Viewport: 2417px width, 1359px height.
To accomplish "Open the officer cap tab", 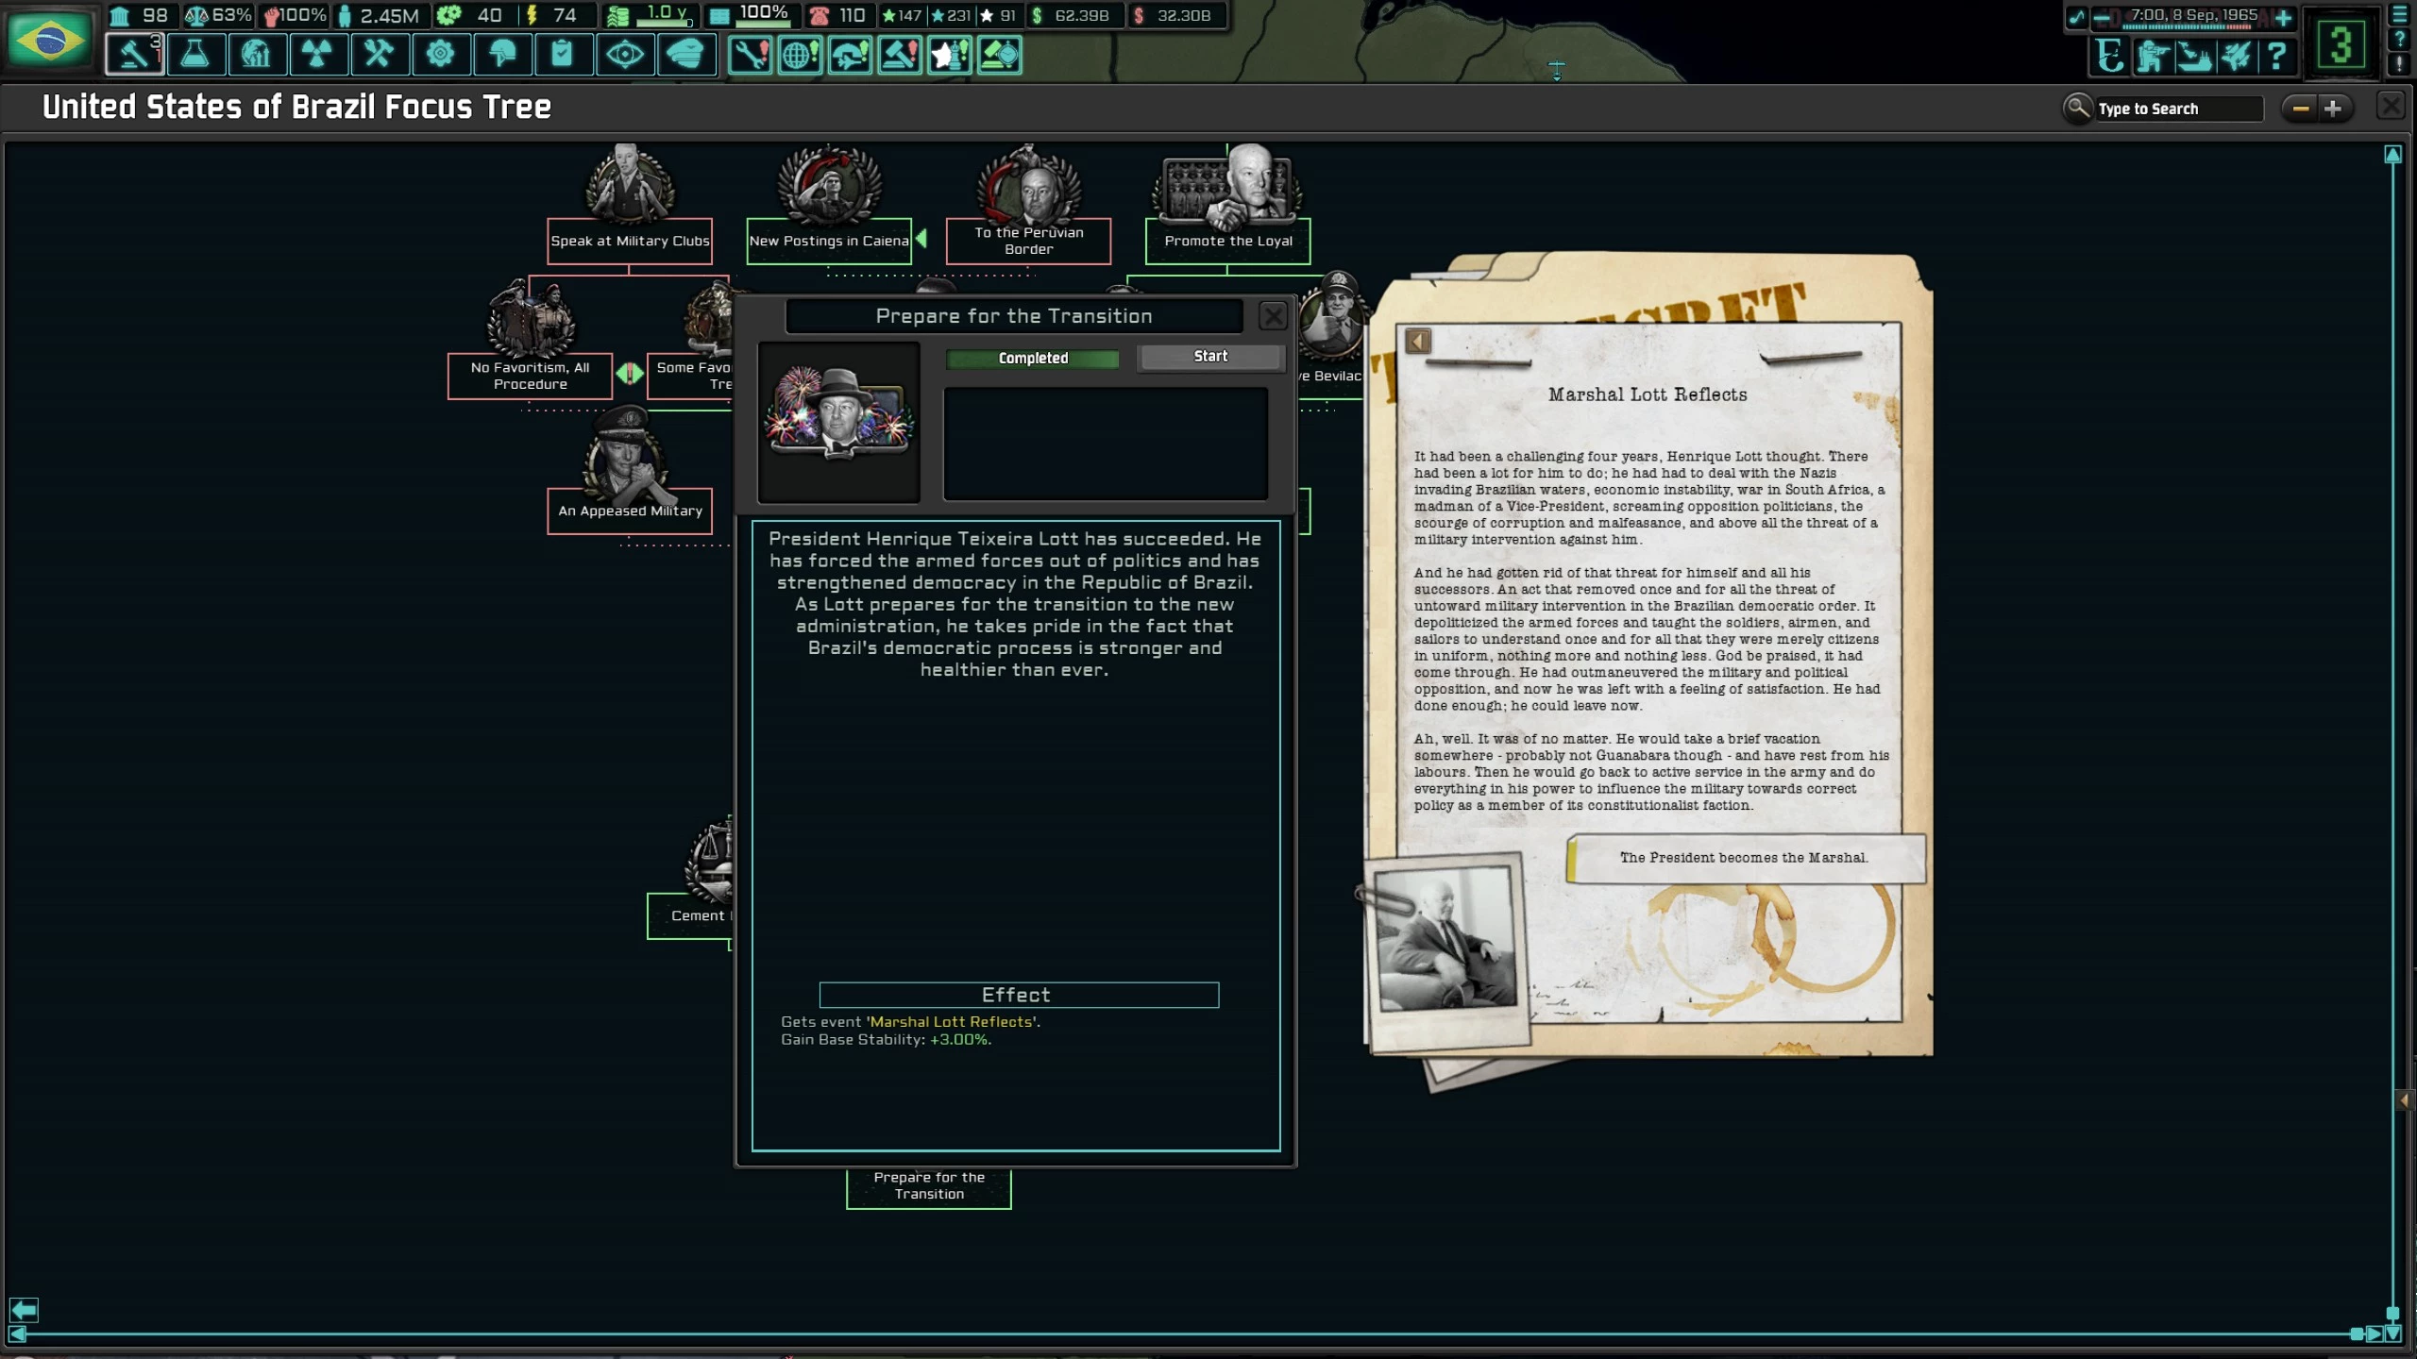I will (685, 55).
